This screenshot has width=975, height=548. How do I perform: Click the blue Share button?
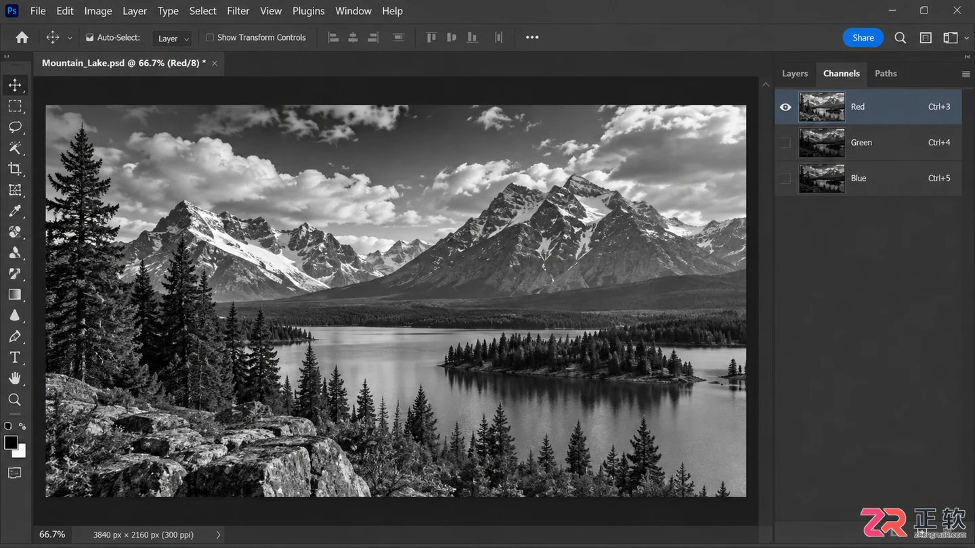point(863,38)
